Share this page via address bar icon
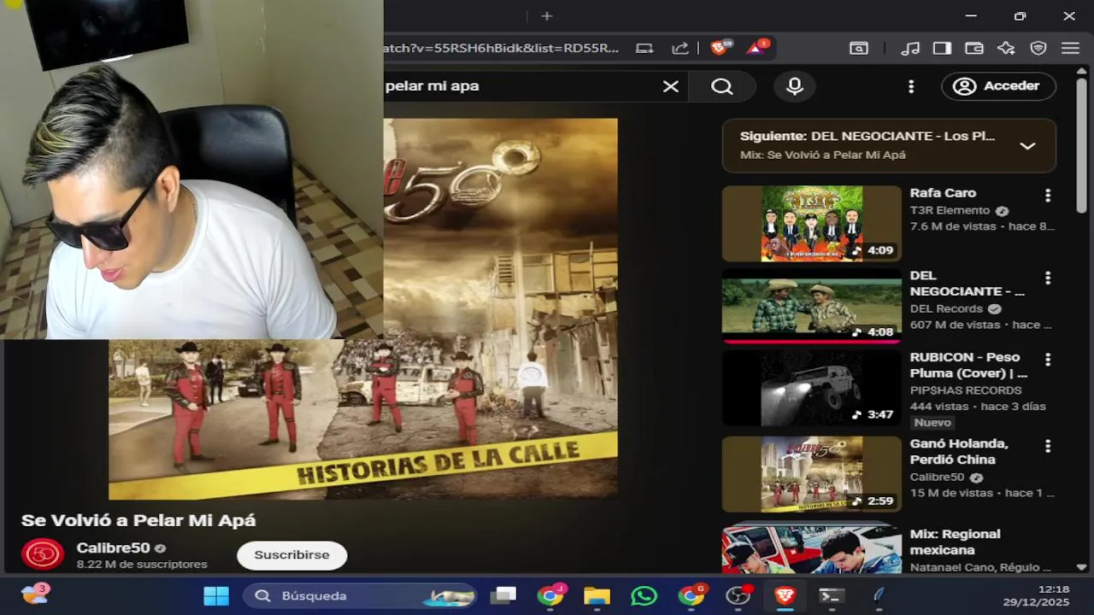 680,49
